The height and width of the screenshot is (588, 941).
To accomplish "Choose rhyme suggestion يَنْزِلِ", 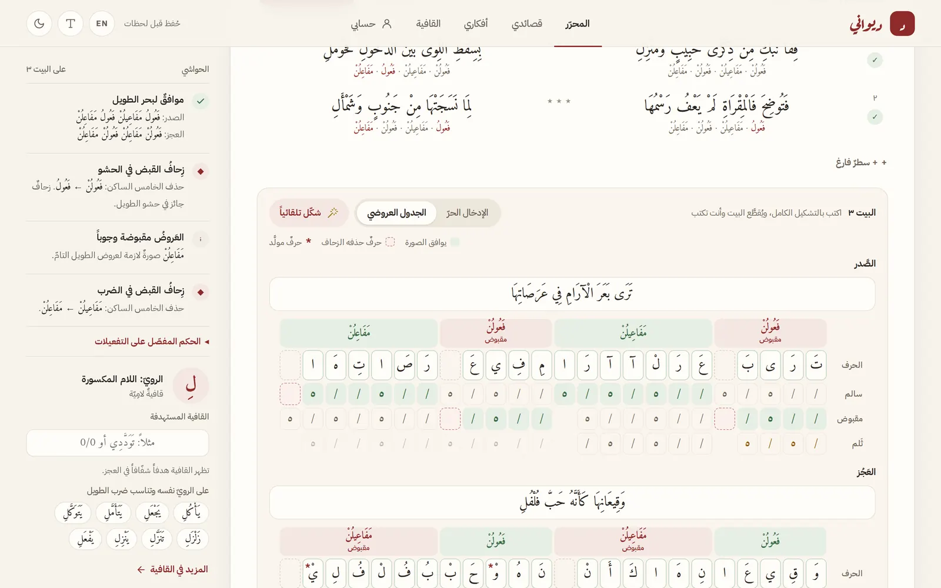I will (122, 539).
